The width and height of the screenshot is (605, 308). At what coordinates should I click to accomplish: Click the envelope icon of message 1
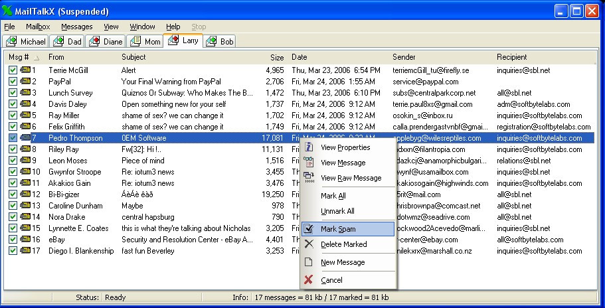[x=25, y=70]
